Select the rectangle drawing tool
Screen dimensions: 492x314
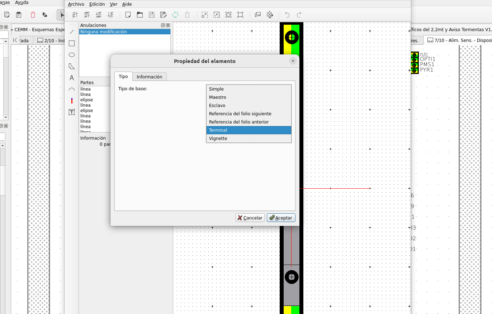tap(72, 43)
